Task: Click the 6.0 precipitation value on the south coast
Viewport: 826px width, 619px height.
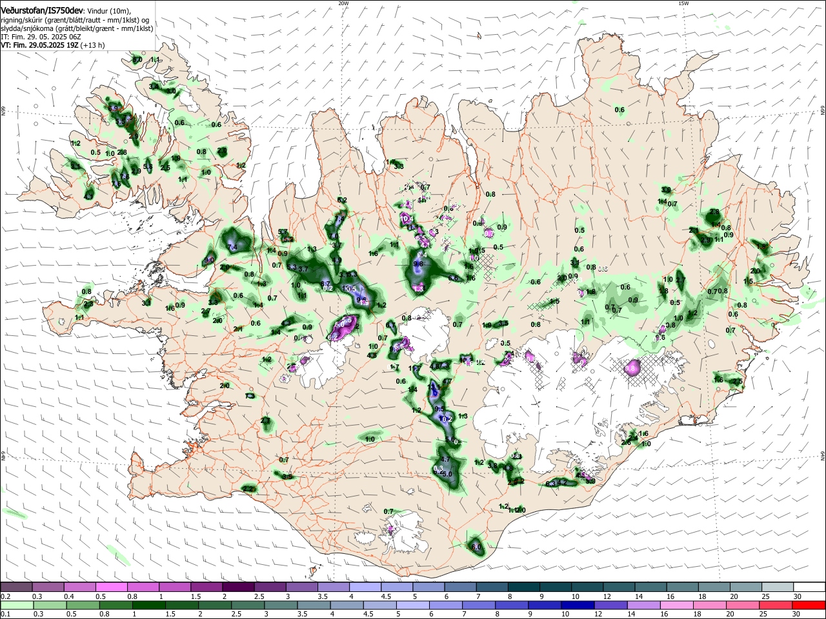Action: point(476,547)
